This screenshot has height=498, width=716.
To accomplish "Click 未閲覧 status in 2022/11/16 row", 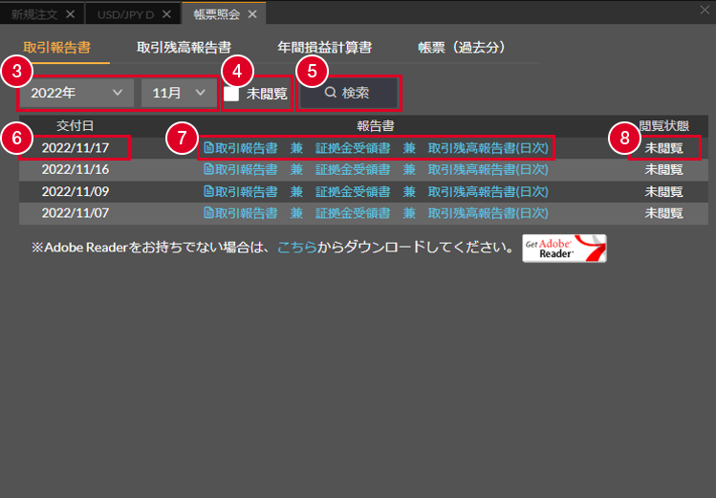I will (664, 170).
